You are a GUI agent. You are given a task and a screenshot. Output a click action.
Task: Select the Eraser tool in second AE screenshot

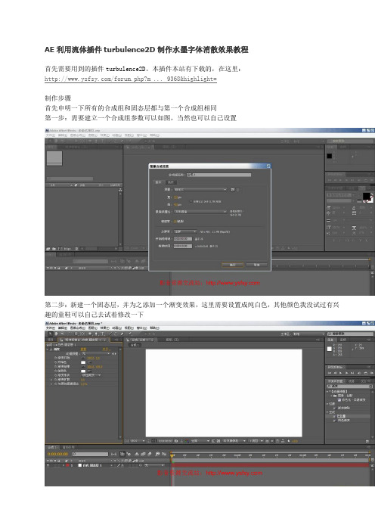pyautogui.click(x=122, y=334)
